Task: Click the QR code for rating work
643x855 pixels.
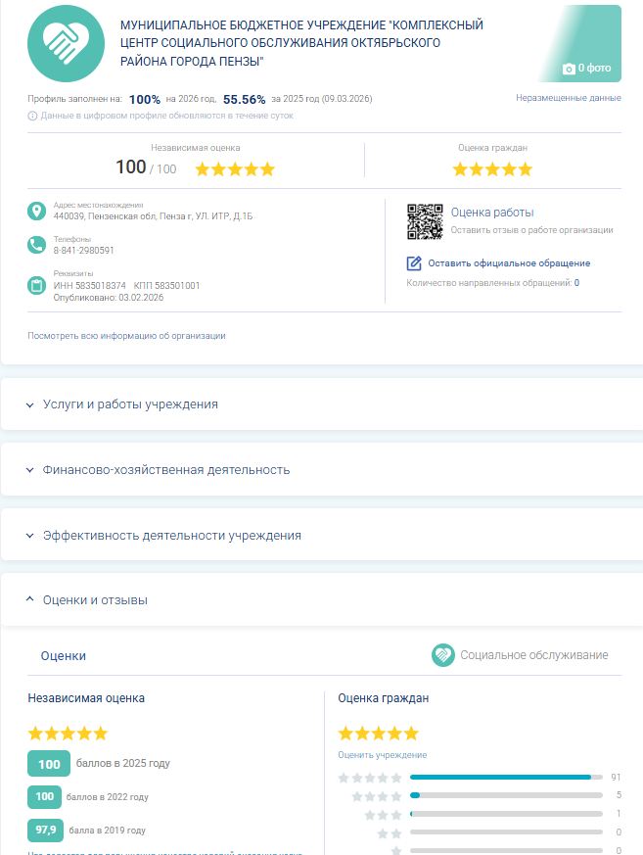Action: click(425, 221)
